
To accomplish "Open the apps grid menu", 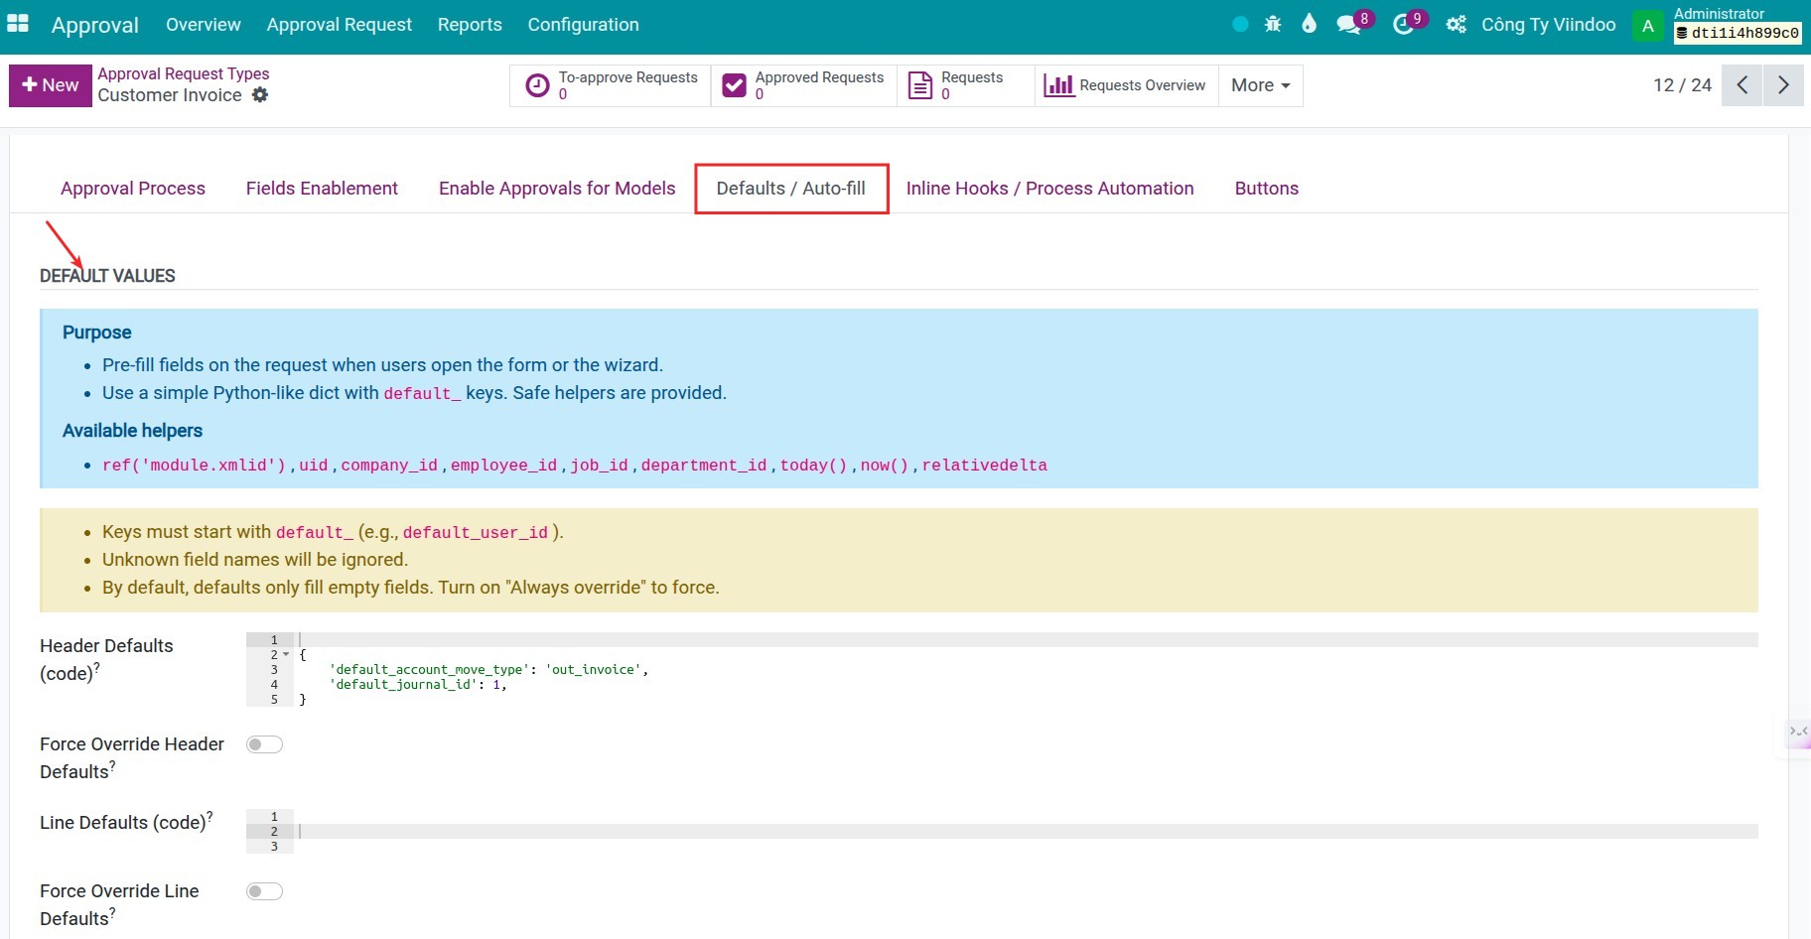I will coord(17,22).
